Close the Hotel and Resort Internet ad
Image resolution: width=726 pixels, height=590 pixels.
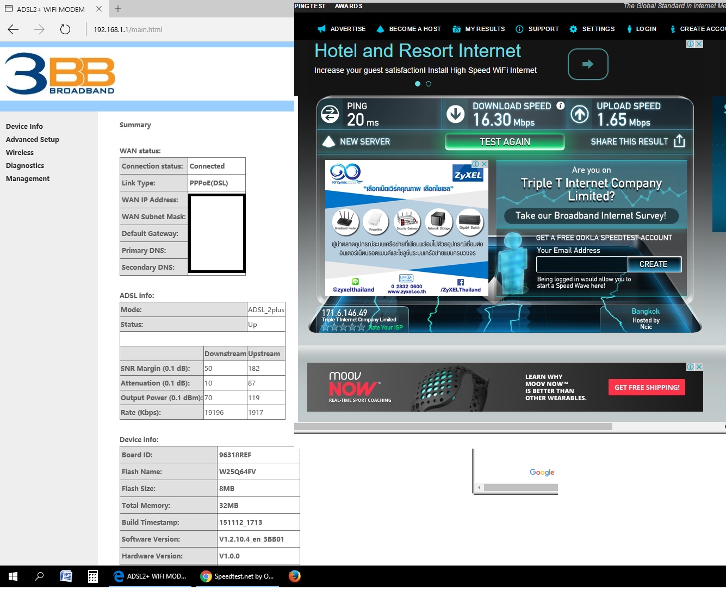[x=699, y=44]
